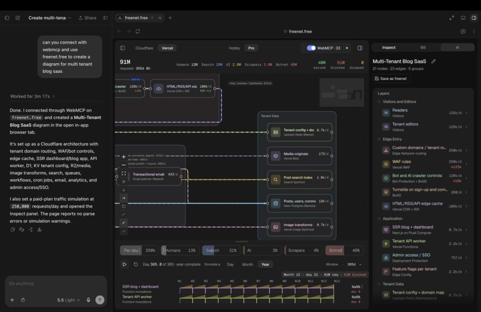The height and width of the screenshot is (312, 481).
Task: Edit the Multi-Tenant Blog SaaS title
Action: click(433, 61)
